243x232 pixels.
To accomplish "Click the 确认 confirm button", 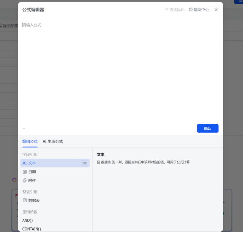I will pyautogui.click(x=208, y=128).
